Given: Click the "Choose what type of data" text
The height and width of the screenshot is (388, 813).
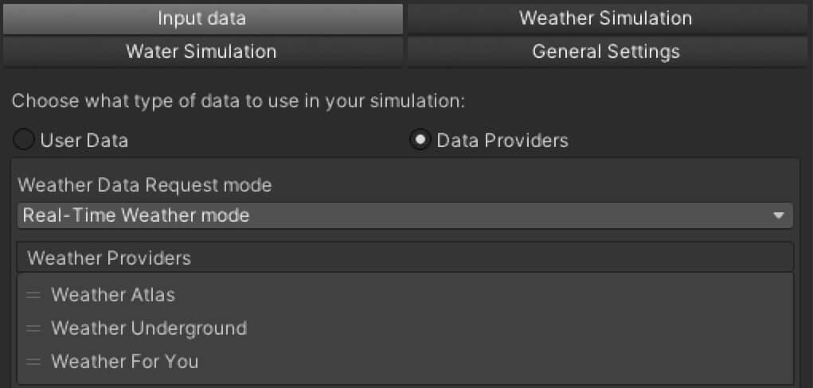Looking at the screenshot, I should pos(238,102).
